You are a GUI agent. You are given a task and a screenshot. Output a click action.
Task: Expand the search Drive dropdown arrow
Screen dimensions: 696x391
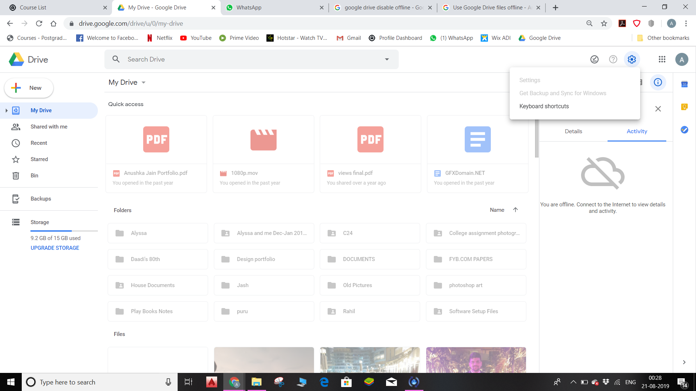387,59
